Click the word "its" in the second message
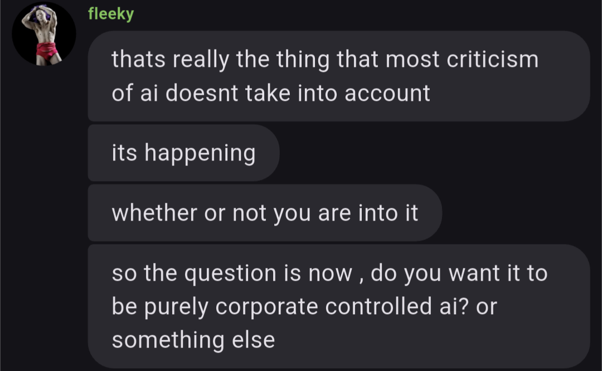The width and height of the screenshot is (602, 371). pyautogui.click(x=124, y=153)
